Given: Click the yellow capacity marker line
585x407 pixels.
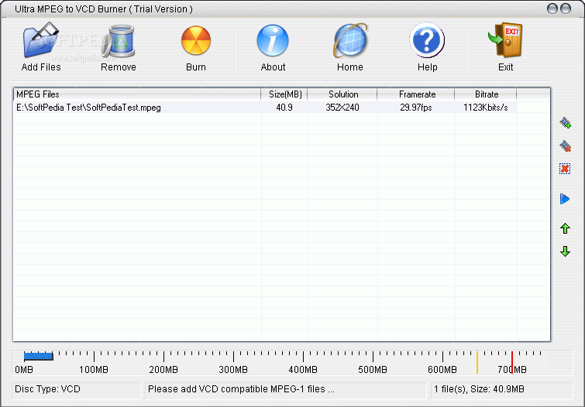Looking at the screenshot, I should 477,362.
